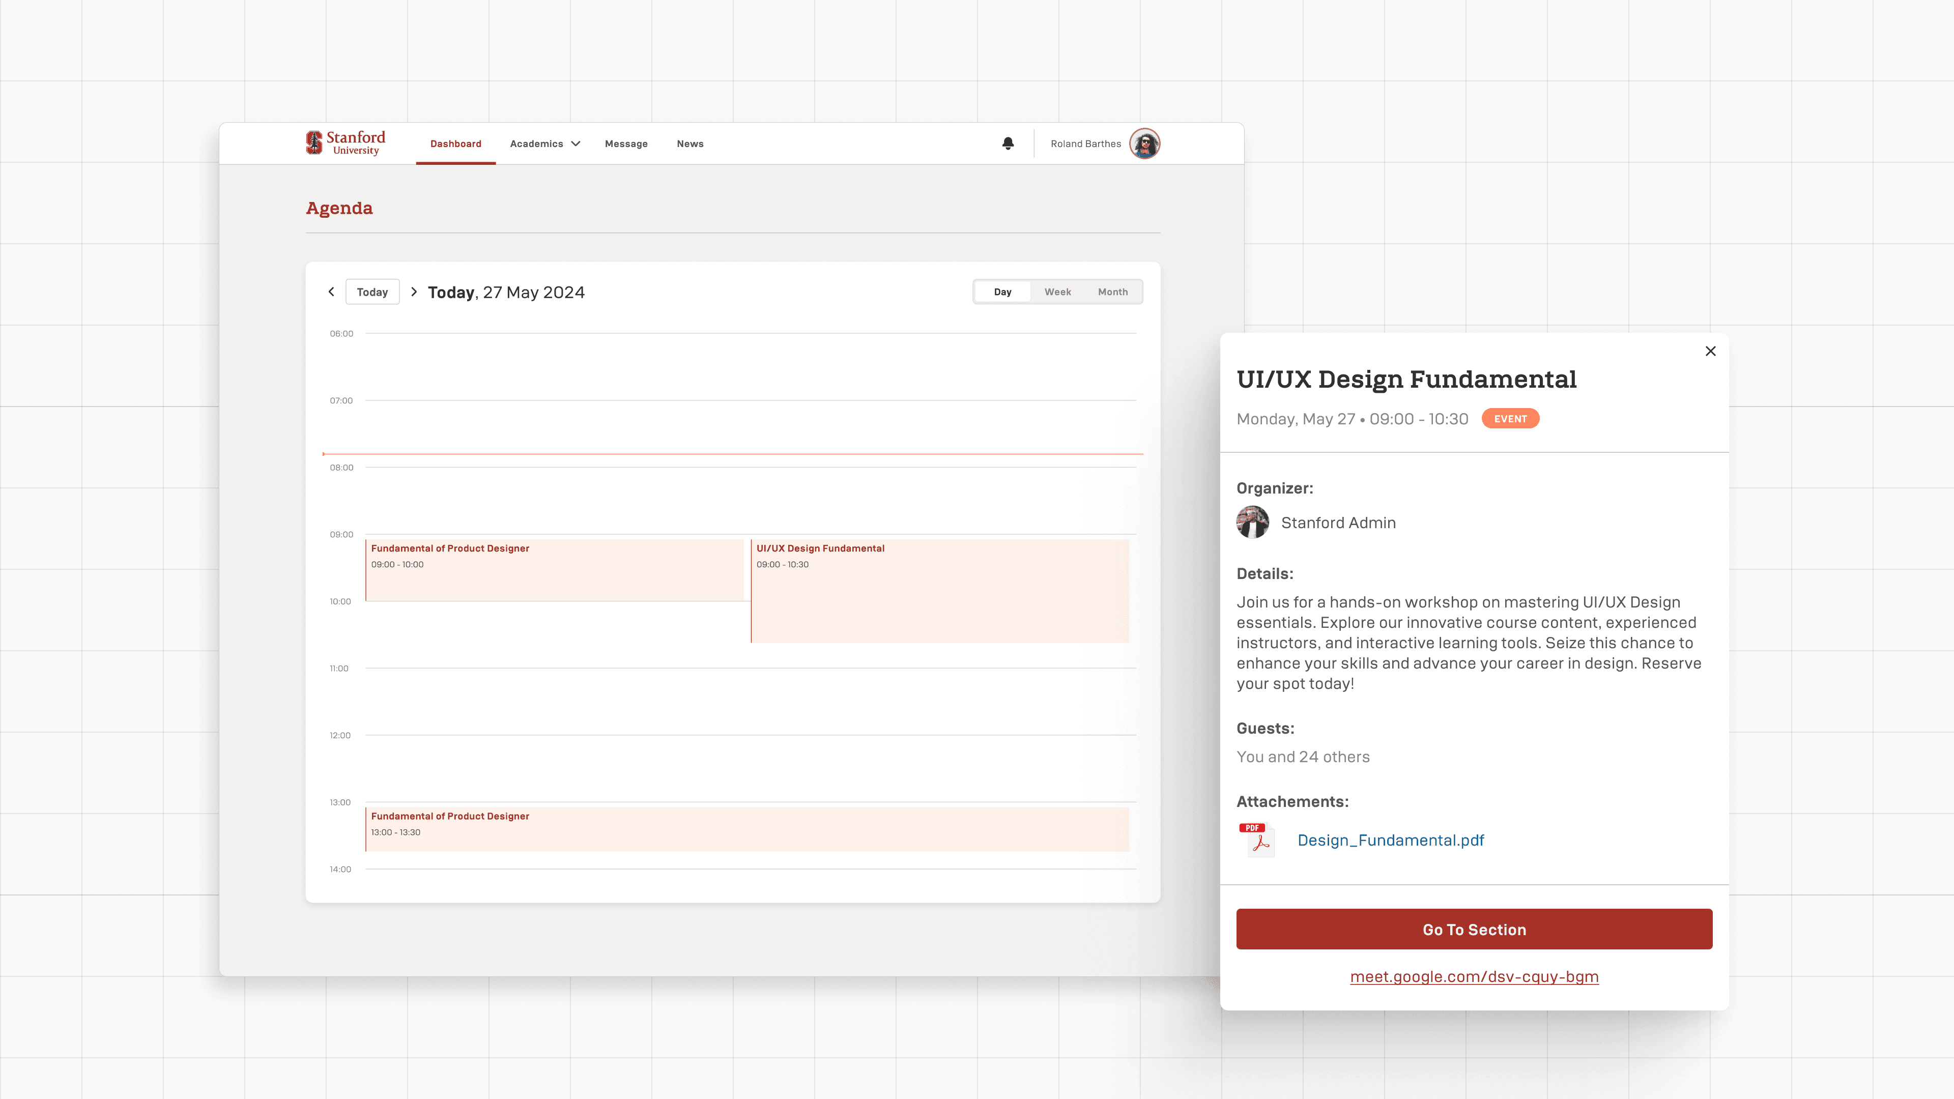Go to next day arrow
This screenshot has height=1099, width=1954.
point(413,292)
